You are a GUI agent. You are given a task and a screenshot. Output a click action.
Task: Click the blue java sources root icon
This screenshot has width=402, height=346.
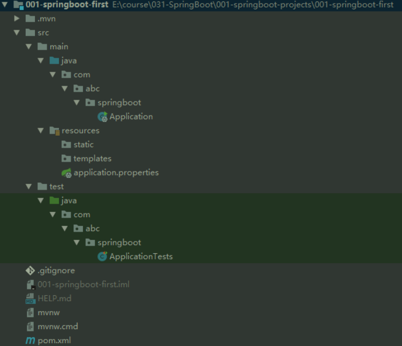coord(54,61)
